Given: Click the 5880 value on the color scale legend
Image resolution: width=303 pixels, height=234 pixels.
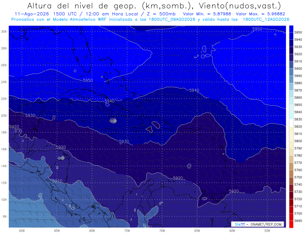Looking at the screenshot, I should pyautogui.click(x=298, y=83).
